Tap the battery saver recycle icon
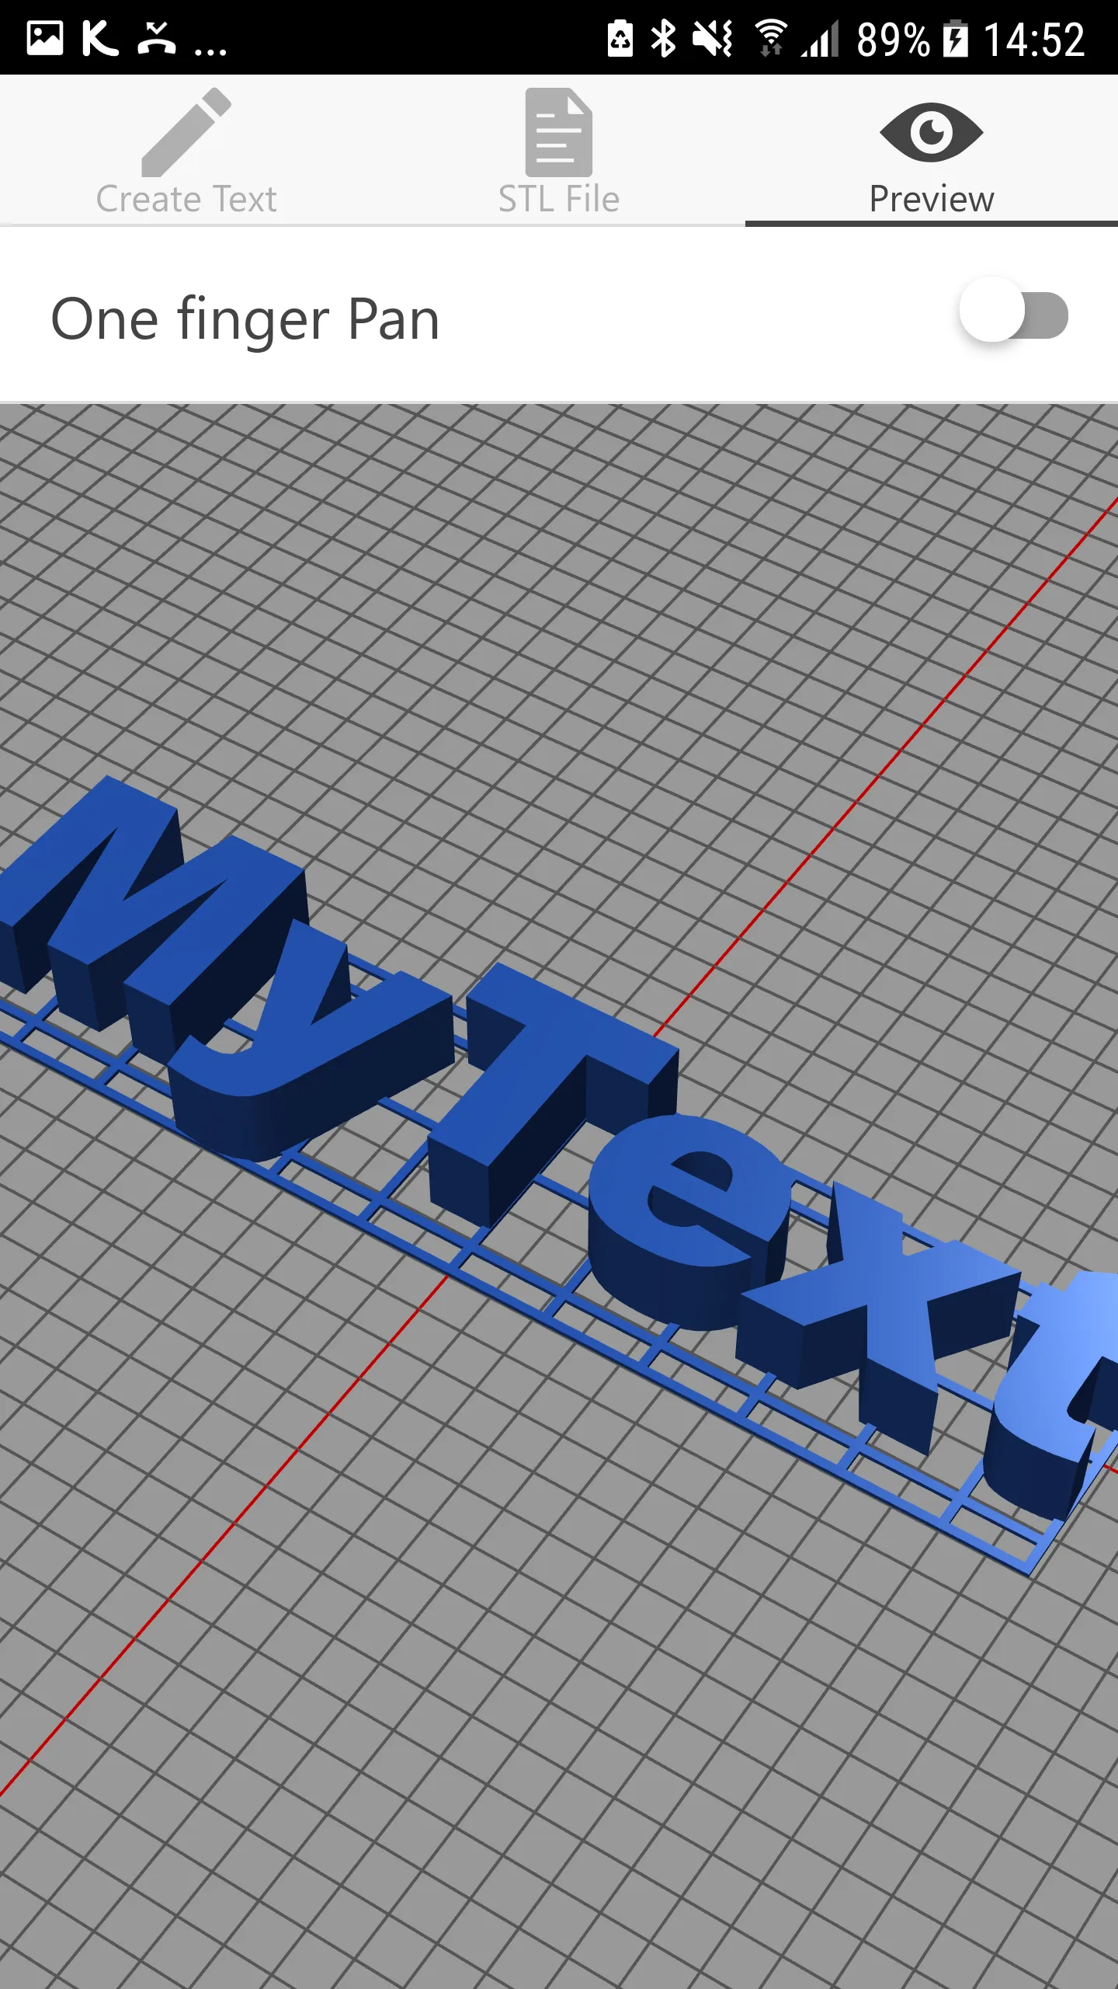Viewport: 1118px width, 1989px height. click(620, 38)
